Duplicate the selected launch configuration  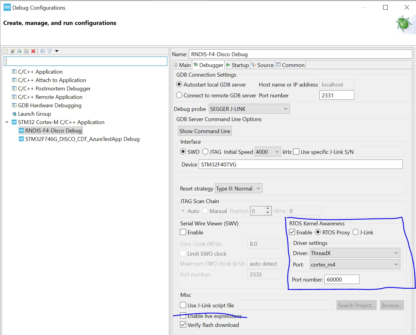26,51
